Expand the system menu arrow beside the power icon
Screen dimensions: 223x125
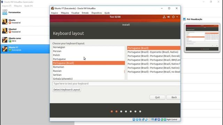[x=177, y=17]
